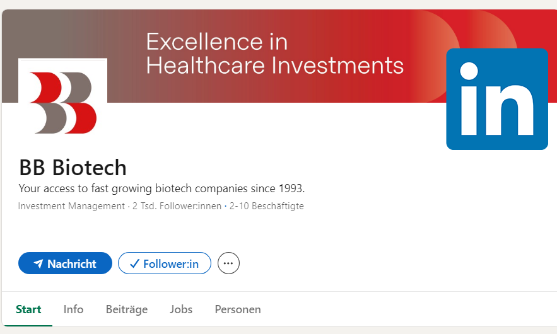The width and height of the screenshot is (557, 334).
Task: Click the BB Biotech page title
Action: [x=73, y=168]
